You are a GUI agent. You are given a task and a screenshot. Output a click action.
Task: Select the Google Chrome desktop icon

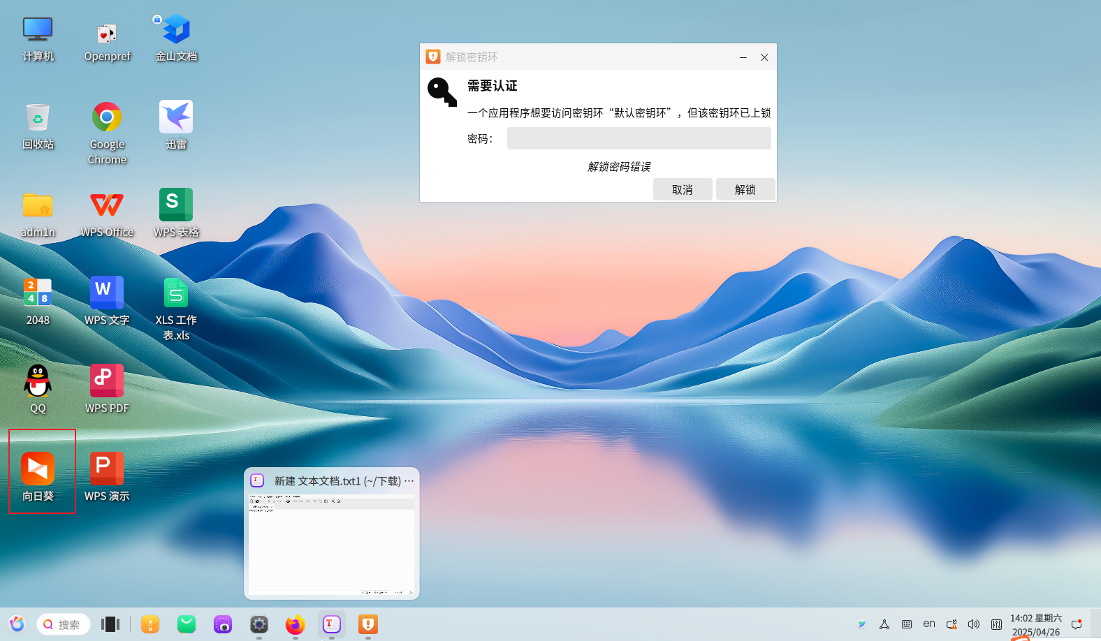107,117
